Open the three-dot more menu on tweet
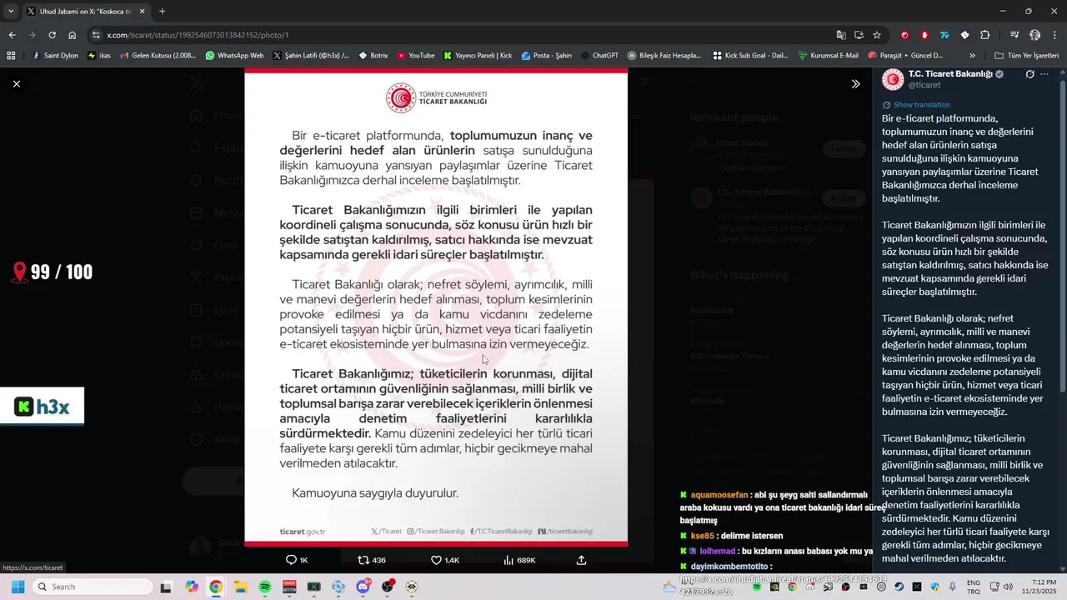The width and height of the screenshot is (1067, 600). tap(1044, 74)
